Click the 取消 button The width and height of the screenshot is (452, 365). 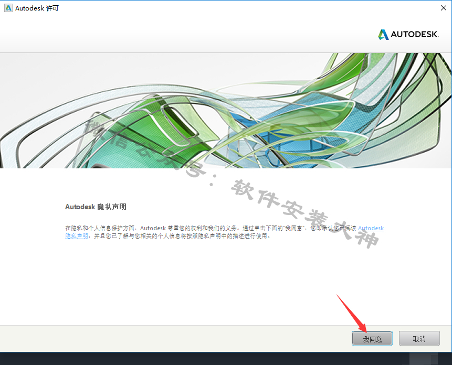(x=419, y=339)
